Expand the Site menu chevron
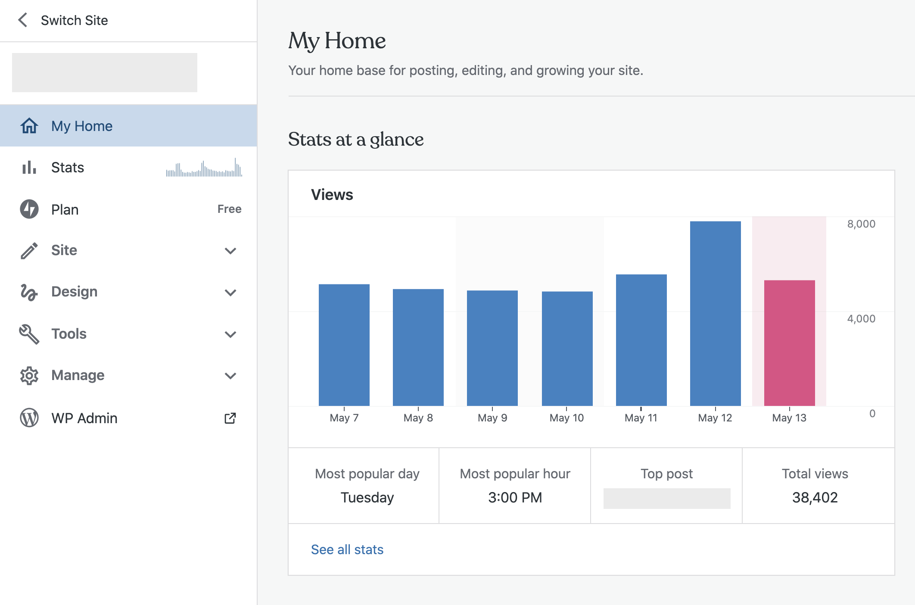 pos(230,251)
